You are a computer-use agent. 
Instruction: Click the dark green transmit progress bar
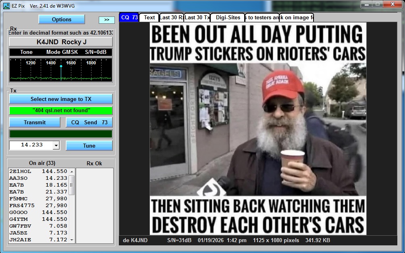[x=61, y=134]
